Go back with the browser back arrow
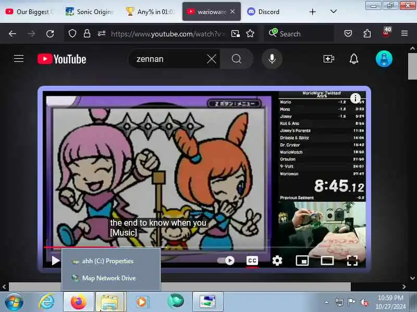The width and height of the screenshot is (417, 312). coord(12,34)
